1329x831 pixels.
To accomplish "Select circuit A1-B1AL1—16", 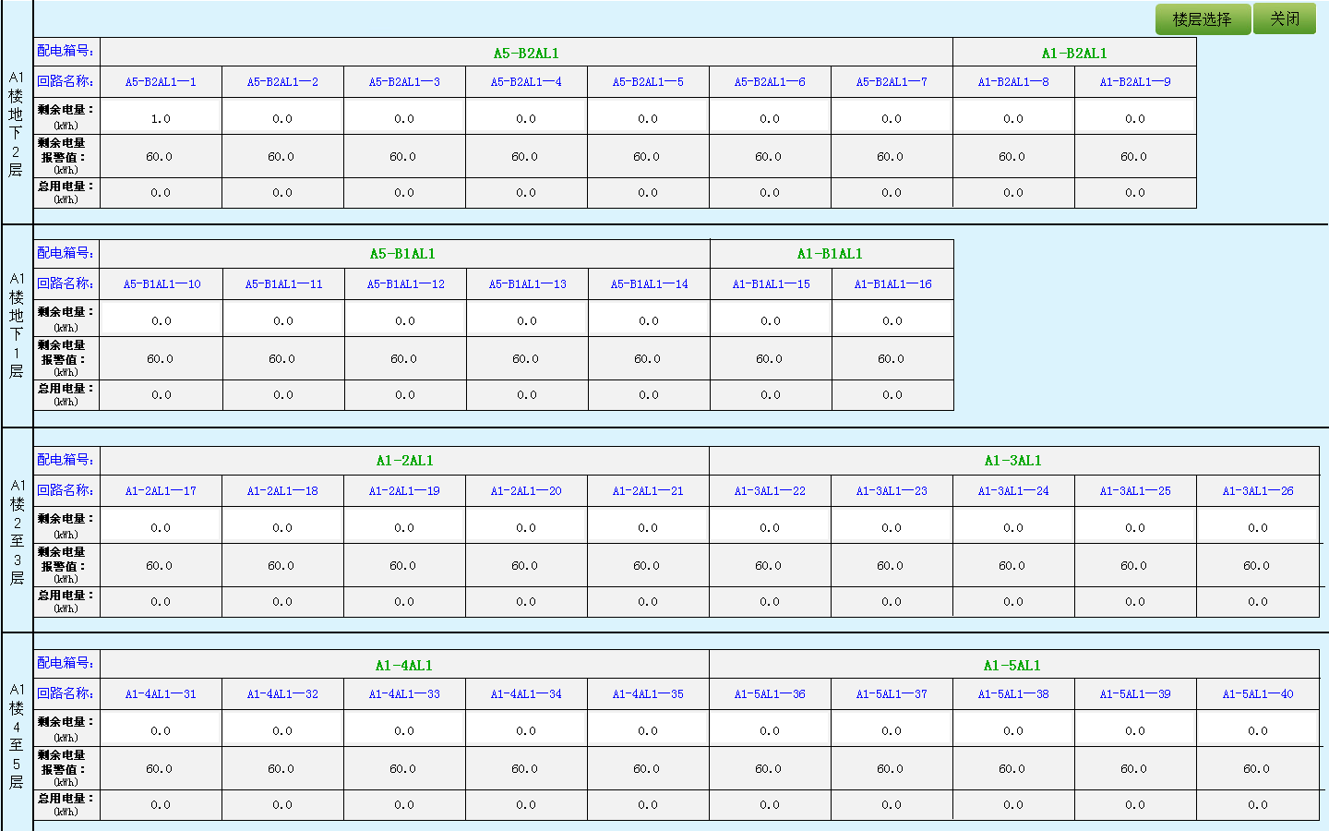I will 893,284.
